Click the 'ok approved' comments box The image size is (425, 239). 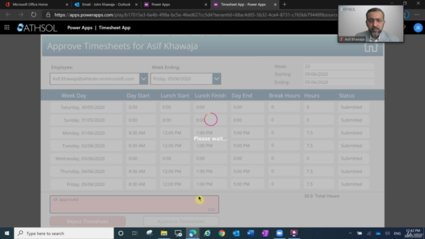coord(134,204)
